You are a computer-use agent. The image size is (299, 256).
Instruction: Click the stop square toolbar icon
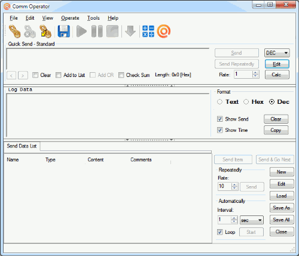(112, 31)
